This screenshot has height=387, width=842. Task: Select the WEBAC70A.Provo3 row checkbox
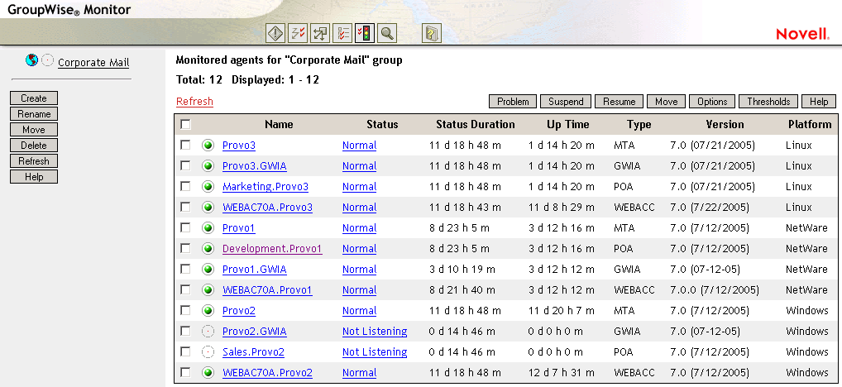pos(185,208)
